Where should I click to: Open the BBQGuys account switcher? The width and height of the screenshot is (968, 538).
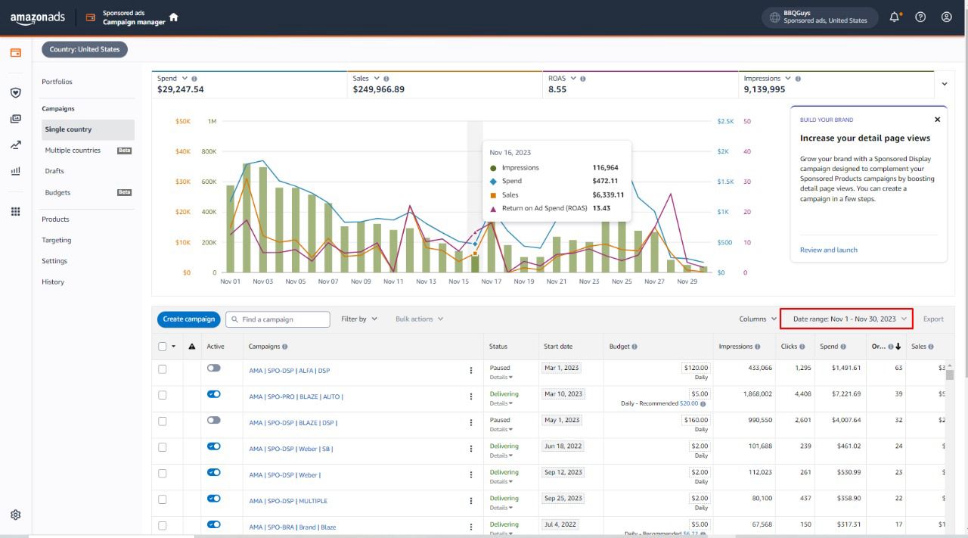820,17
